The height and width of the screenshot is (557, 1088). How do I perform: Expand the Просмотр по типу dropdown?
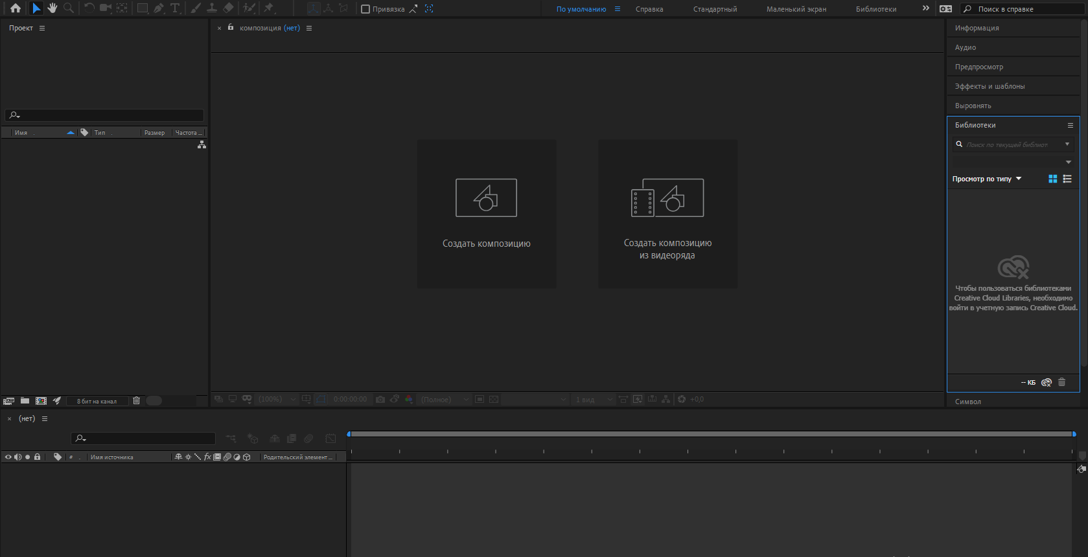986,179
